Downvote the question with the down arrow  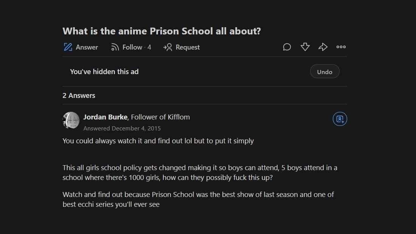click(x=305, y=47)
